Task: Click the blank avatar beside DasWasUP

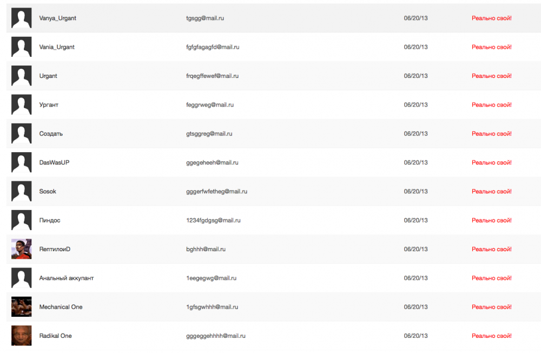Action: 22,162
